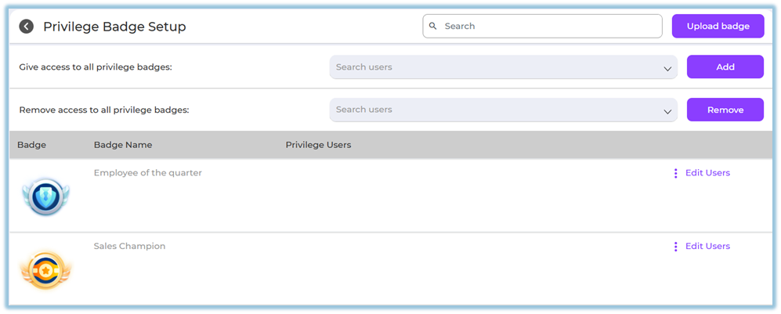
Task: Click the Privilege Users column header
Action: click(318, 145)
